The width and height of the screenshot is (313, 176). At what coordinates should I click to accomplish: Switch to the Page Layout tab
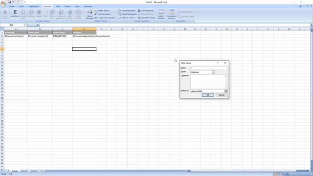pyautogui.click(x=34, y=6)
